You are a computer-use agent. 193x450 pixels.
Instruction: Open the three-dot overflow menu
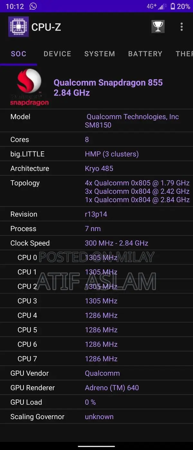[x=182, y=27]
